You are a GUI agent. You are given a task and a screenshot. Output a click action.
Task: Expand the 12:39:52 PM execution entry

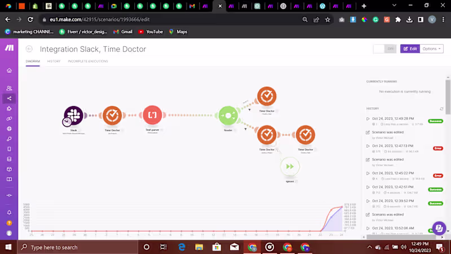(x=368, y=201)
